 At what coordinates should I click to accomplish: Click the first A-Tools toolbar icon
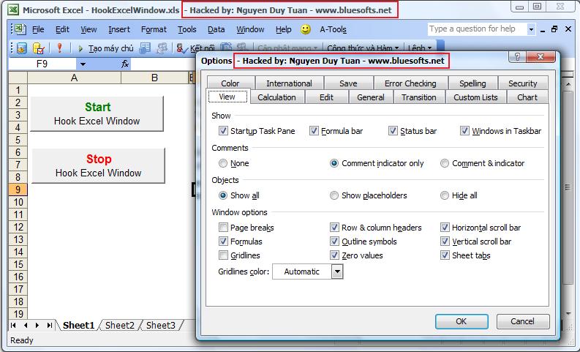tap(22, 48)
